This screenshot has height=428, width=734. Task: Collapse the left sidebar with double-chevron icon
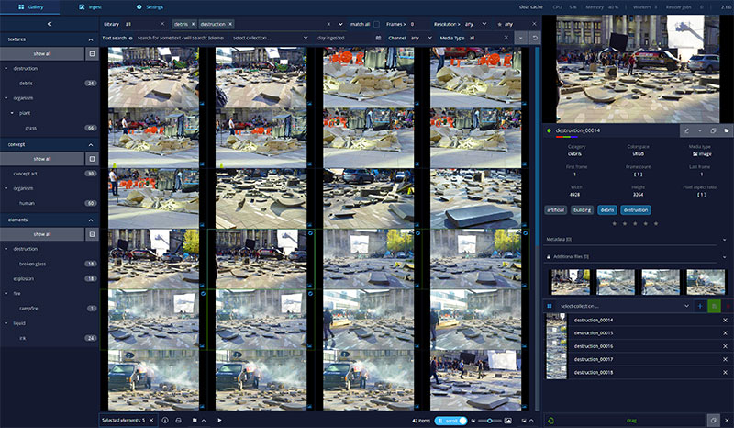click(49, 24)
